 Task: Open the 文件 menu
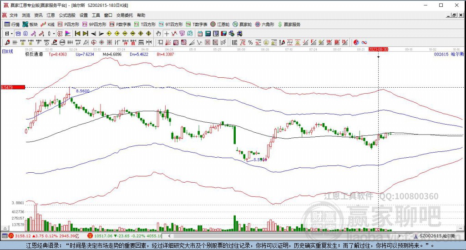13,15
